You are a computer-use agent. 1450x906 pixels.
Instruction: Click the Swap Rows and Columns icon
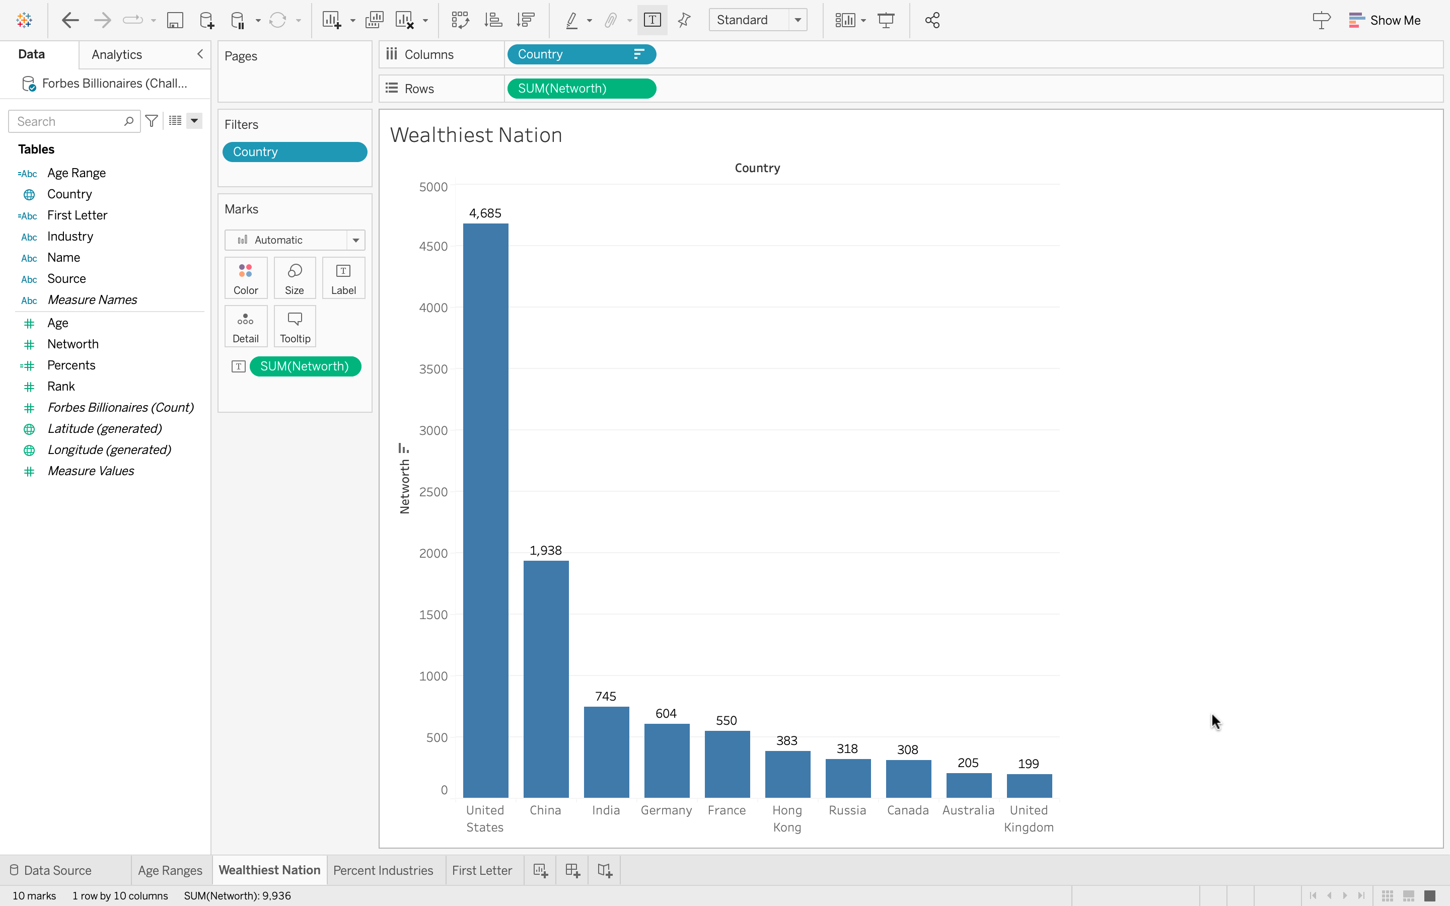click(x=460, y=20)
